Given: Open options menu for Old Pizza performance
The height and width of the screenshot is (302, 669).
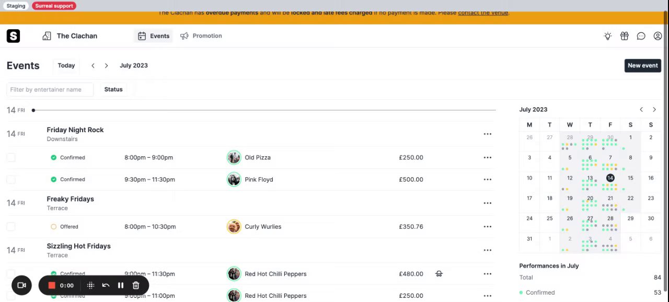Looking at the screenshot, I should tap(488, 157).
